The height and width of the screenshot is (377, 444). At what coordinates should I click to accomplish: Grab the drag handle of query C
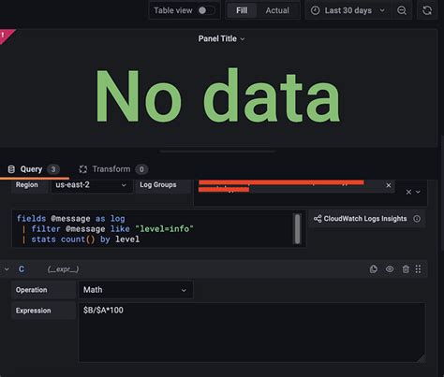tap(418, 269)
